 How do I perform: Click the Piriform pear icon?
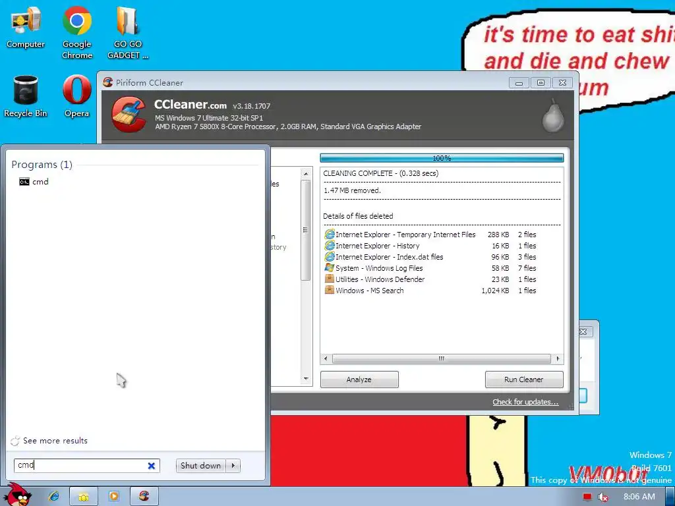(x=553, y=116)
